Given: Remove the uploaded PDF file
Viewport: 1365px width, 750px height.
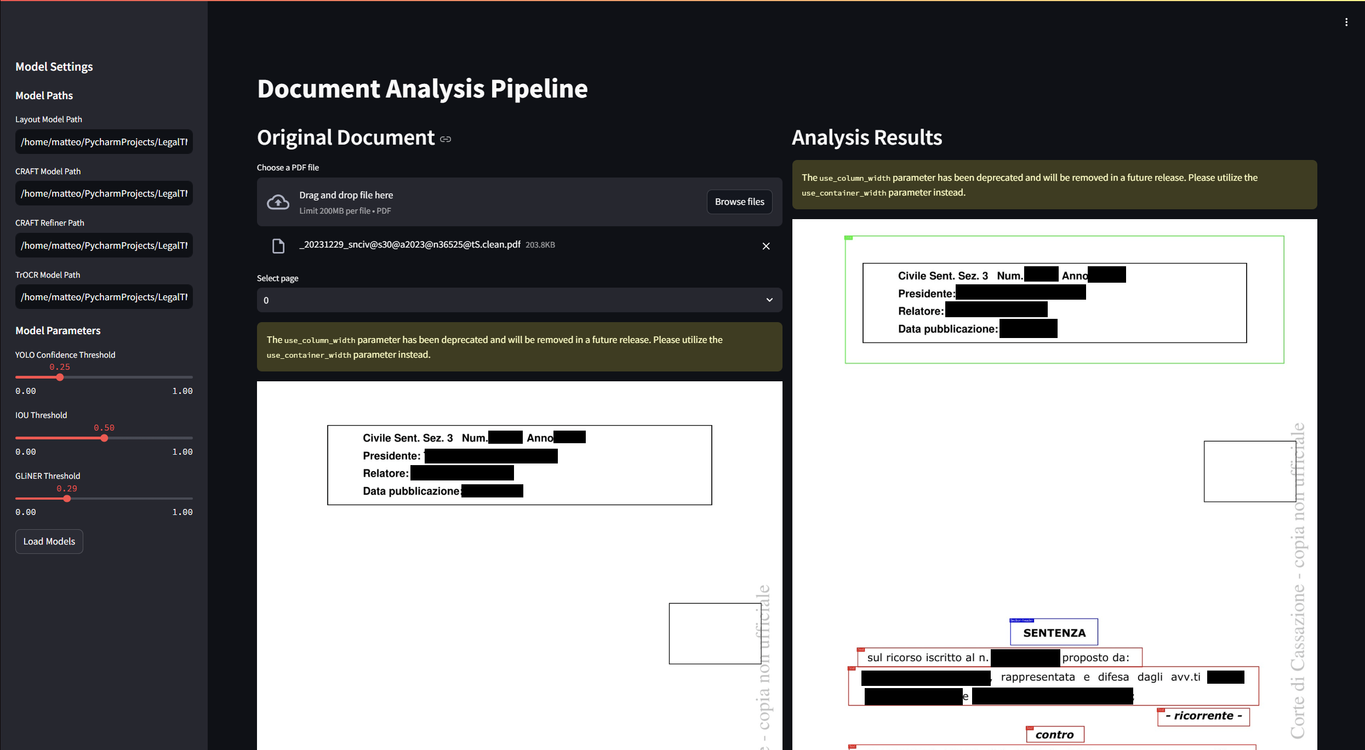Looking at the screenshot, I should (766, 246).
